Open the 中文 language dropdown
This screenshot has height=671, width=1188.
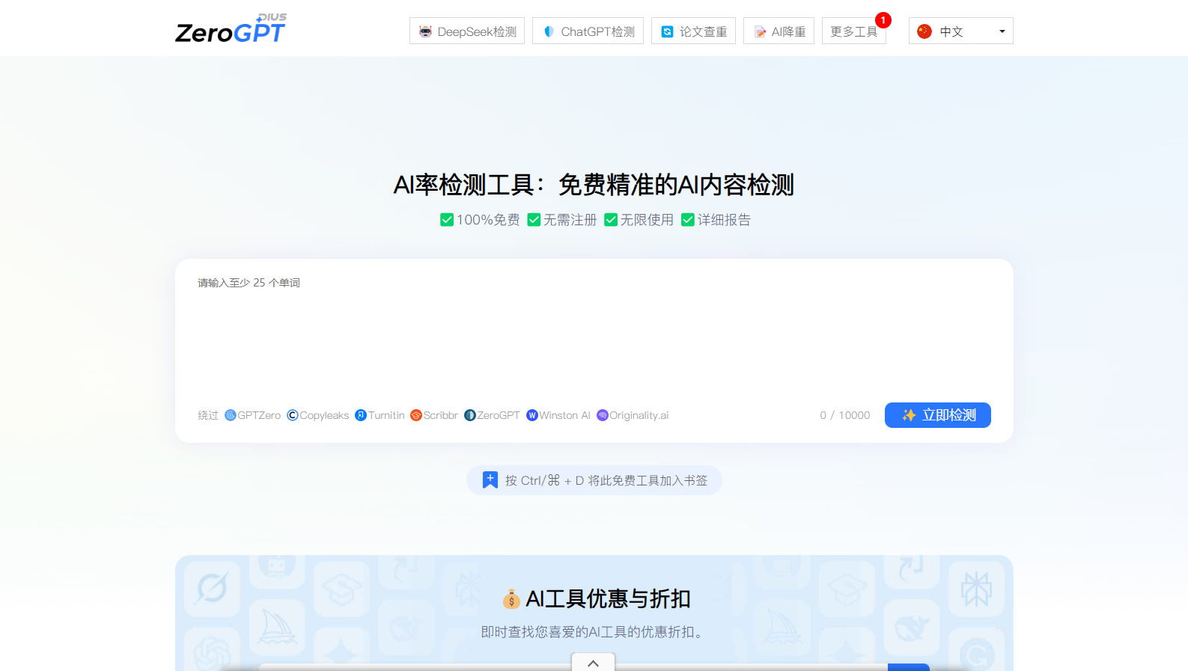tap(960, 31)
